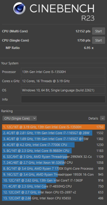The width and height of the screenshot is (107, 205).
Task: Select the highlighted Core i5-13500H ranking entry
Action: click(53, 127)
